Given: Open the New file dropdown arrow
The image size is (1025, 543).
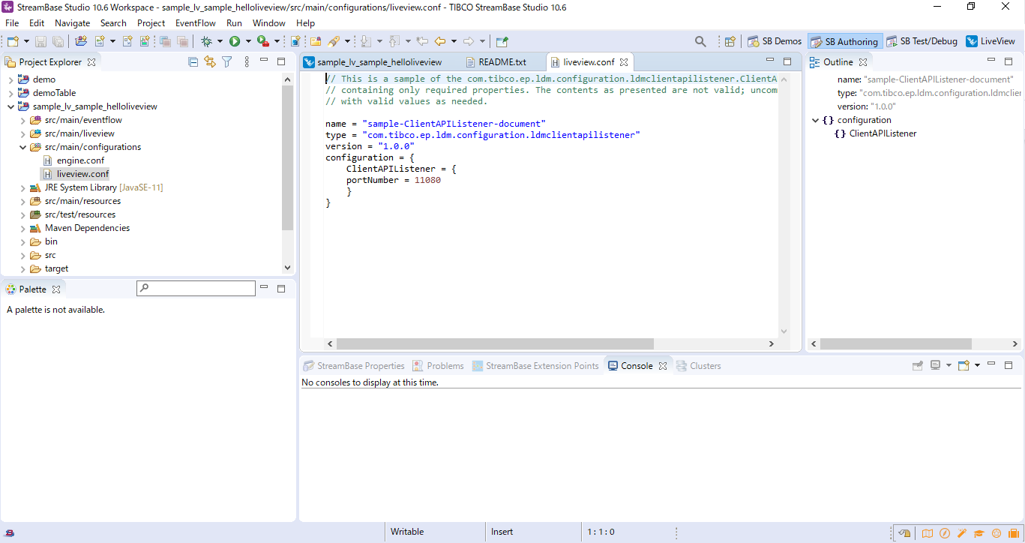Looking at the screenshot, I should [x=26, y=42].
